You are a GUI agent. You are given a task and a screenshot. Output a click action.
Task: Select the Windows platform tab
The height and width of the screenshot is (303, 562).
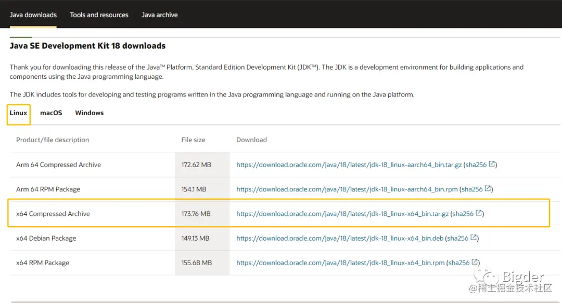point(89,113)
